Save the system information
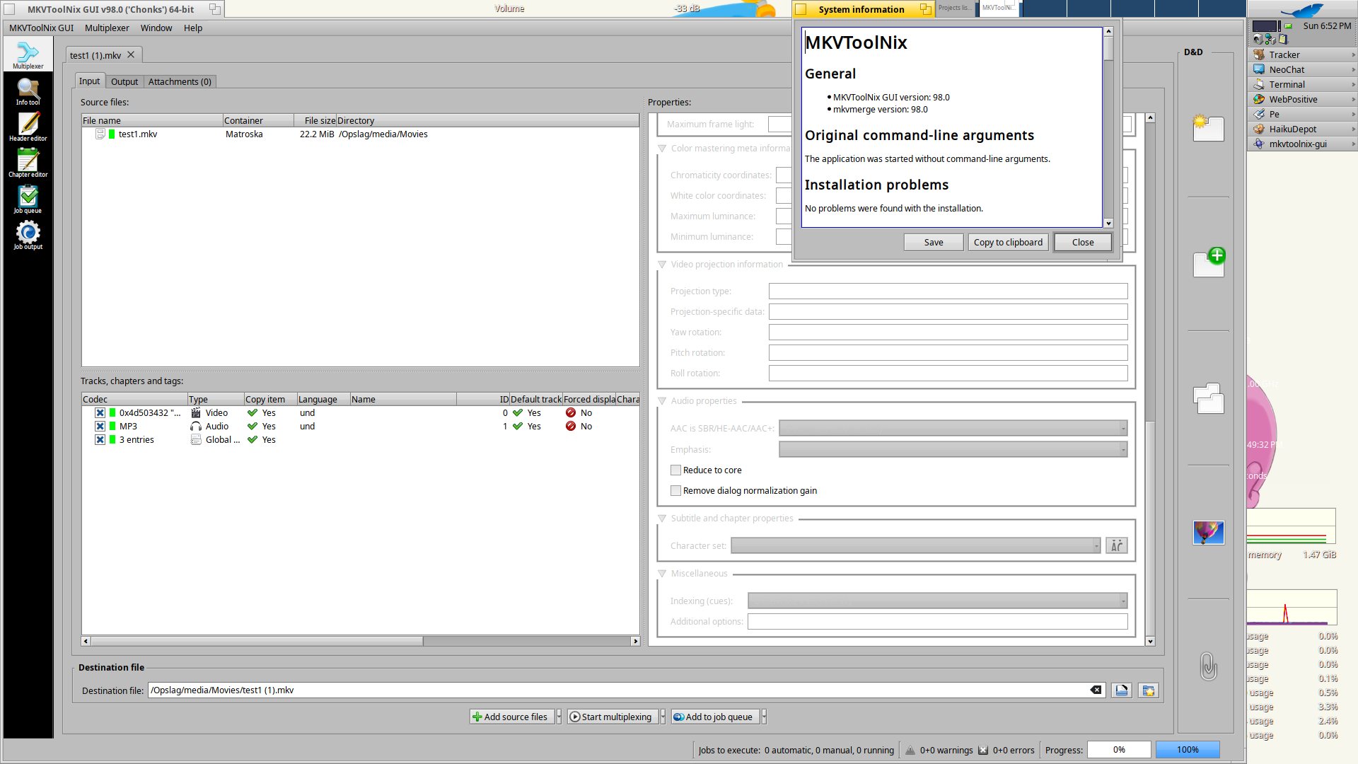 pos(934,242)
